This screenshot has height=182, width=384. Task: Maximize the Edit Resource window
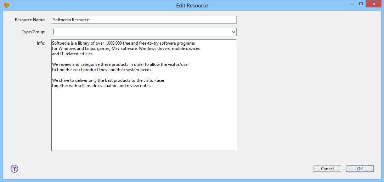click(x=361, y=4)
